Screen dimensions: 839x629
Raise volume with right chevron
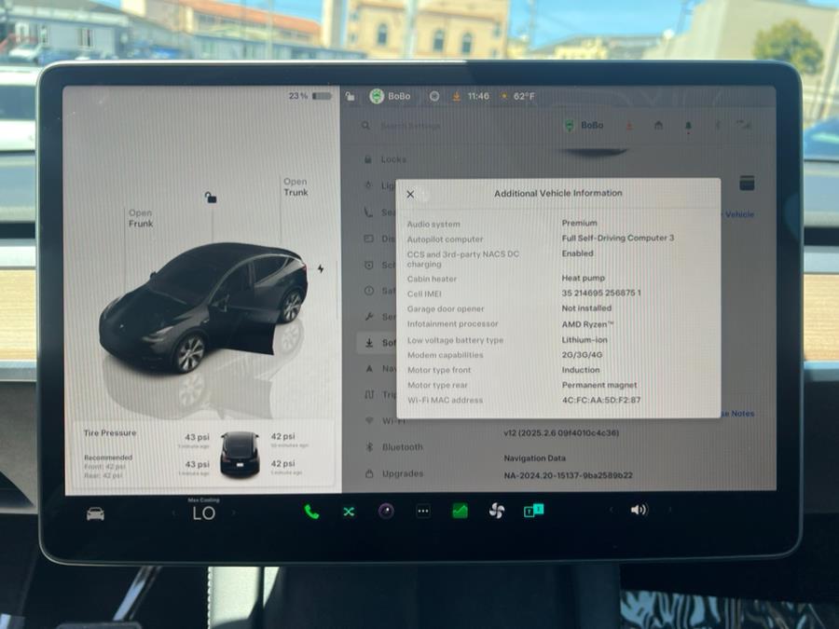(x=669, y=510)
